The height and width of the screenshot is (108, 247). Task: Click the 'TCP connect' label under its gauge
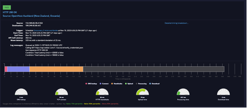62,100
